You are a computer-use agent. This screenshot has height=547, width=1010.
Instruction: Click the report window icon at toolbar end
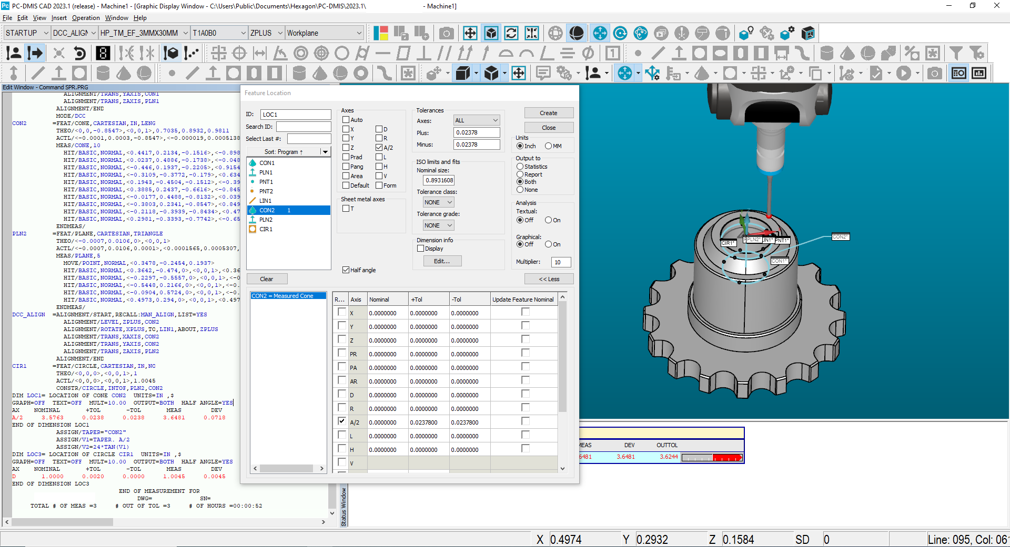tap(979, 73)
